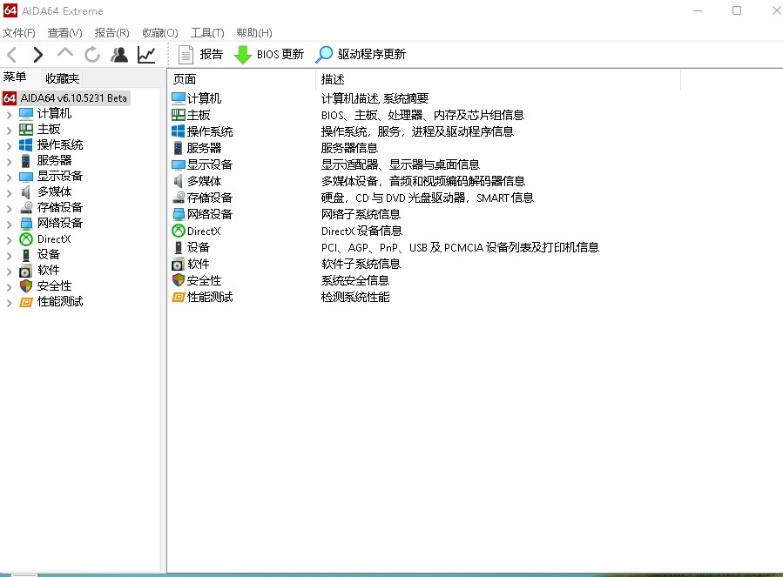Open the 报告(R) menu
783x577 pixels.
111,33
